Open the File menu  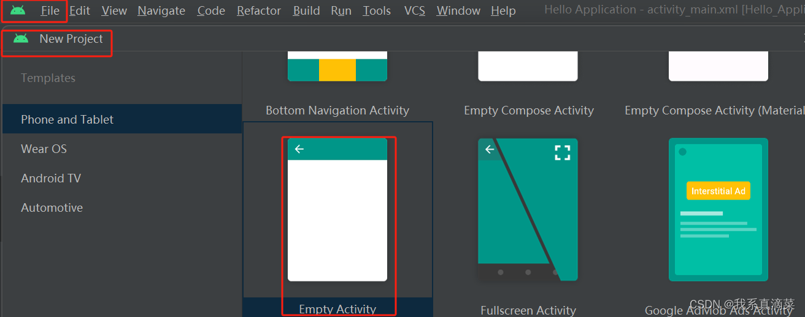pyautogui.click(x=50, y=11)
